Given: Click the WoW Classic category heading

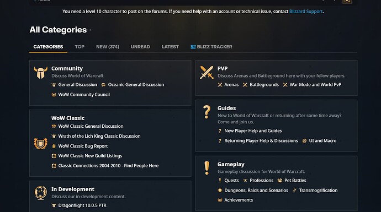Looking at the screenshot, I should click(x=68, y=118).
